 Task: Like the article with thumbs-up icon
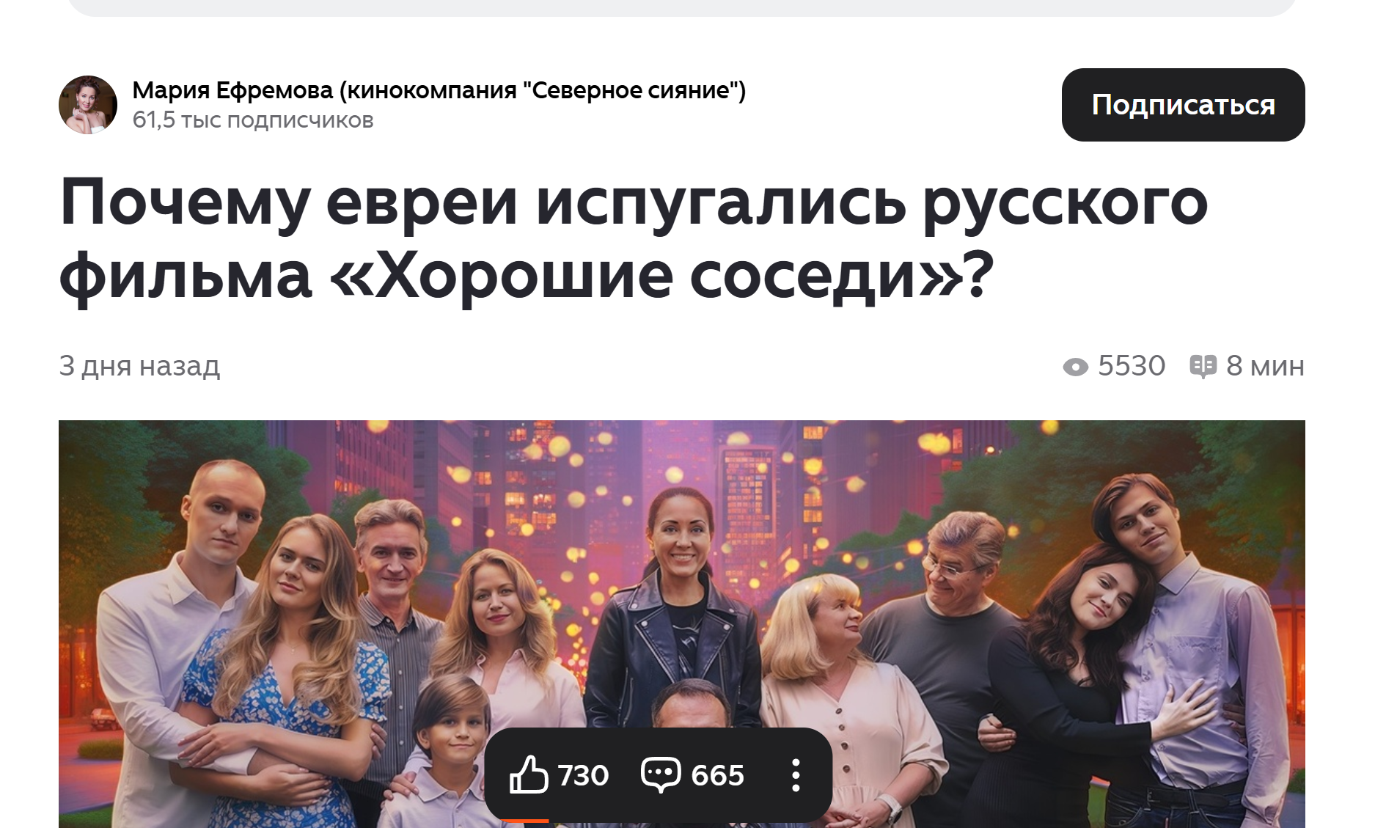click(529, 774)
